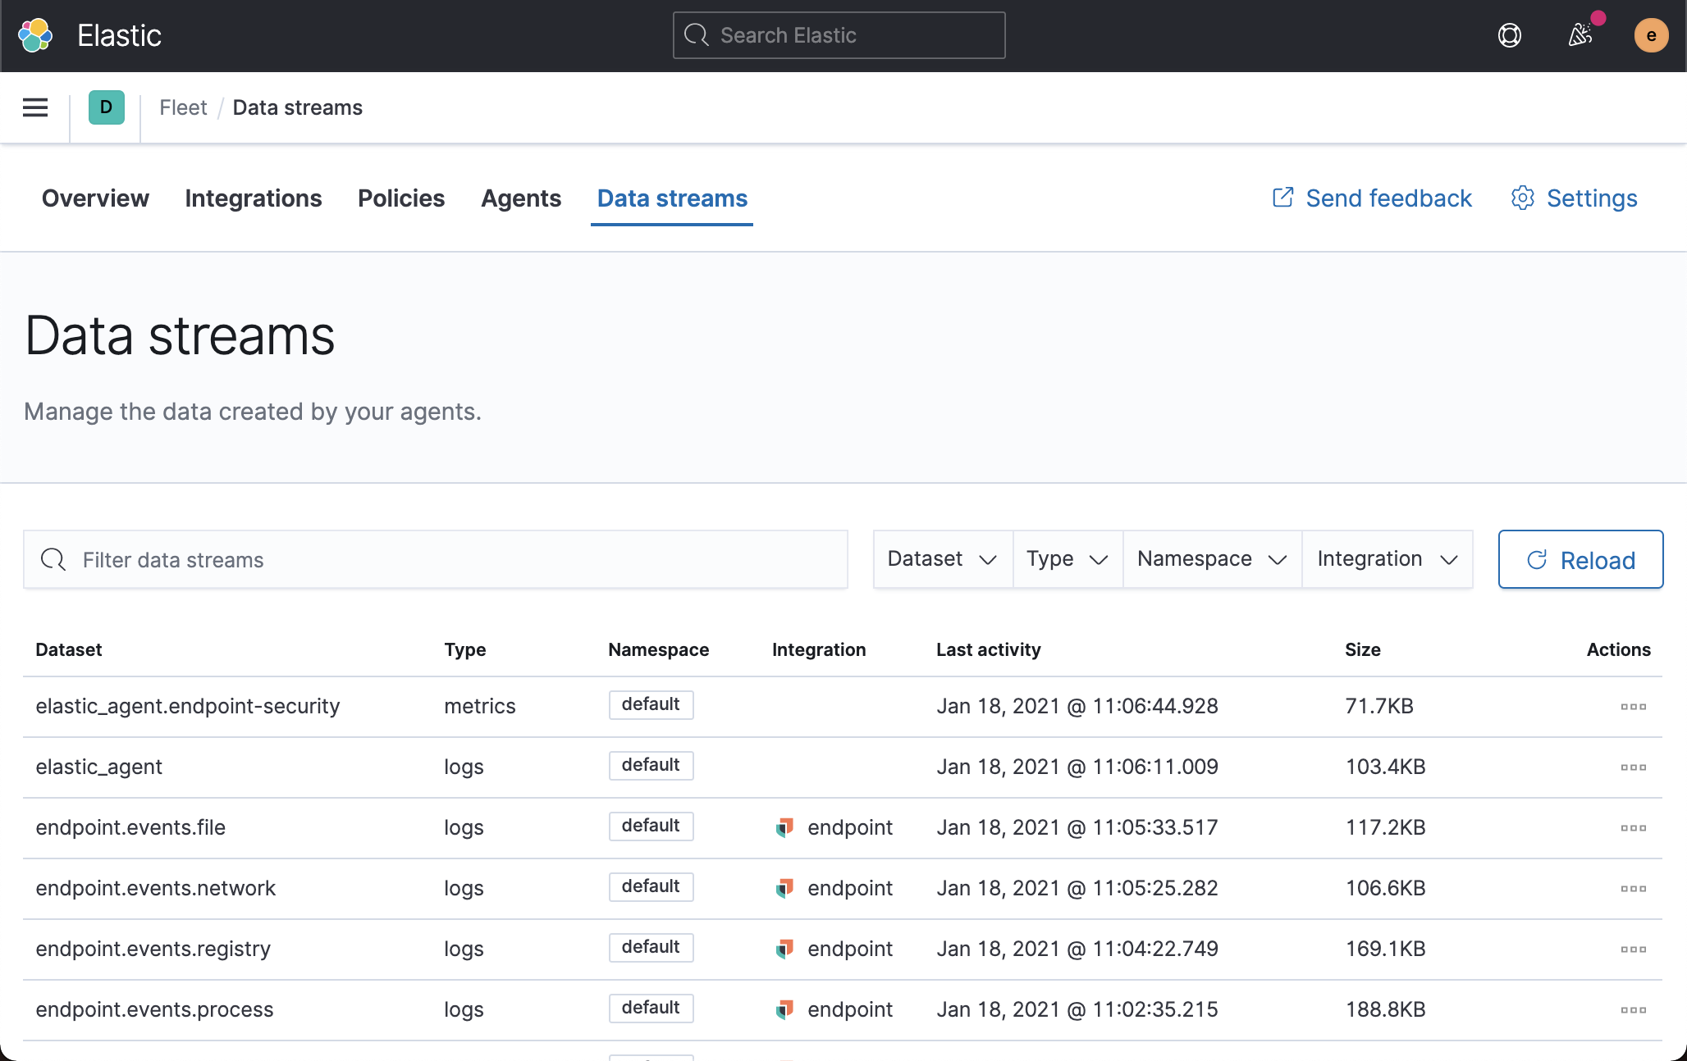The width and height of the screenshot is (1687, 1061).
Task: Open Fleet Settings via the gear link
Action: click(1574, 198)
